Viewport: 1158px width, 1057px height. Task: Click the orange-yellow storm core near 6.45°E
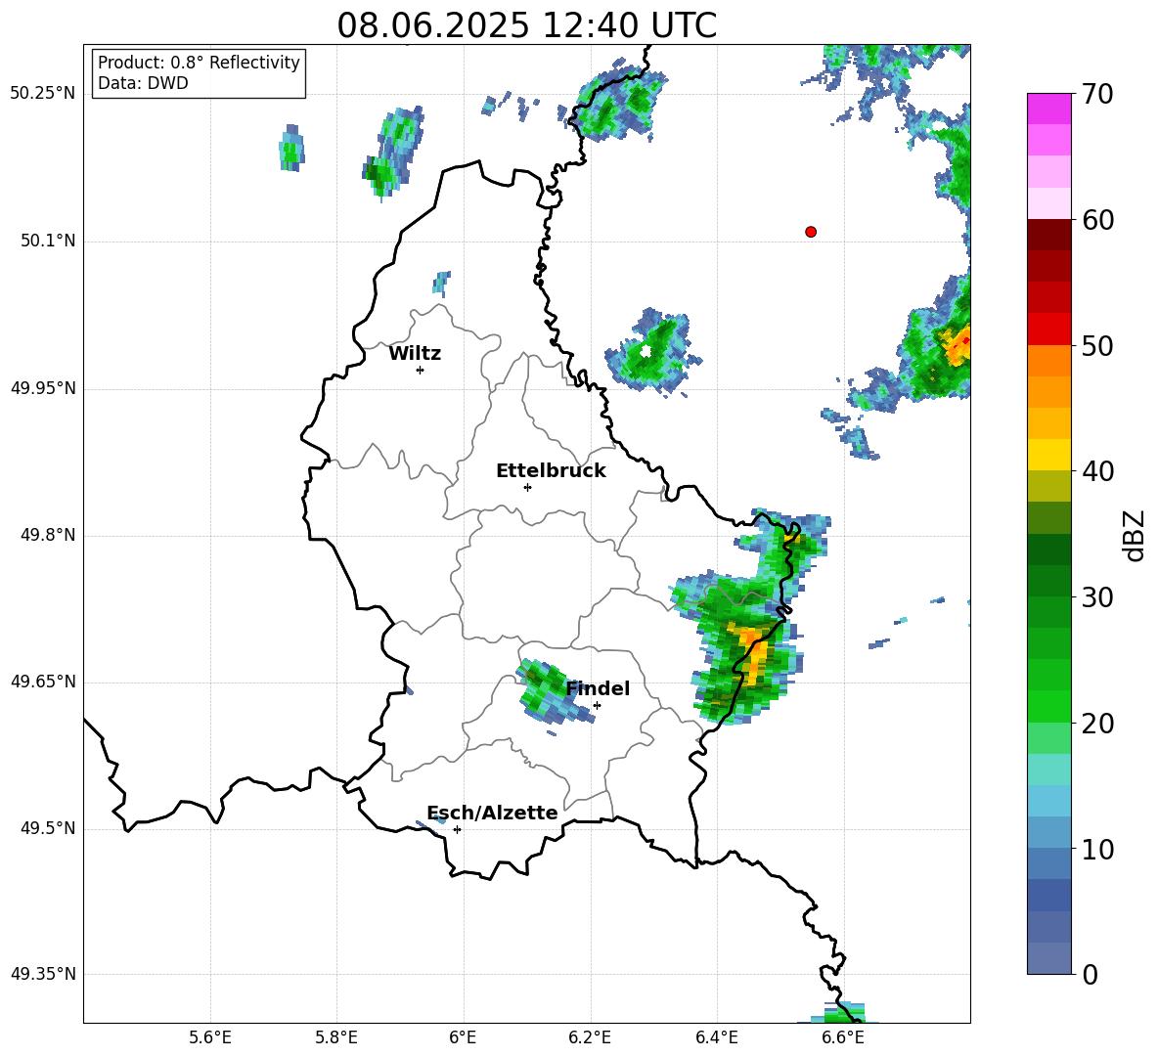point(753,652)
